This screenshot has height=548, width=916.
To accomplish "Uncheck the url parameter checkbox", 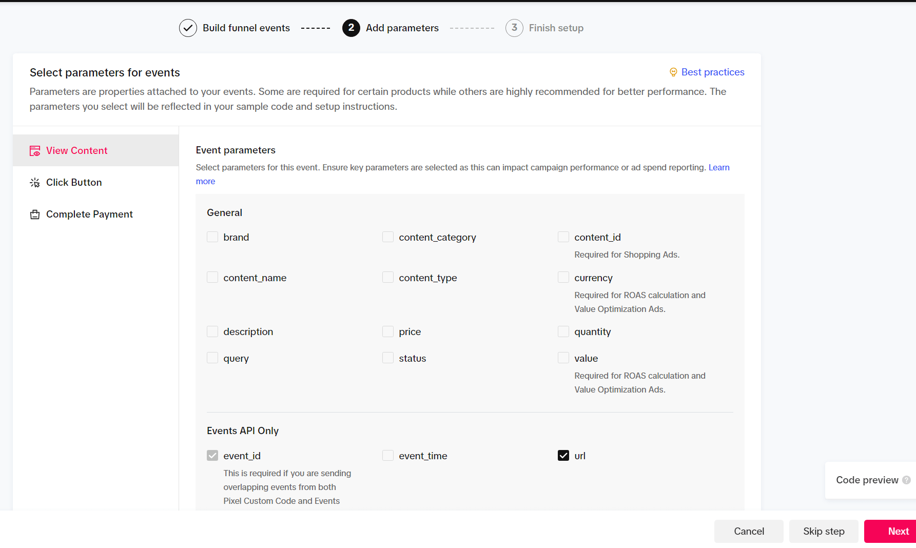I will pos(563,456).
